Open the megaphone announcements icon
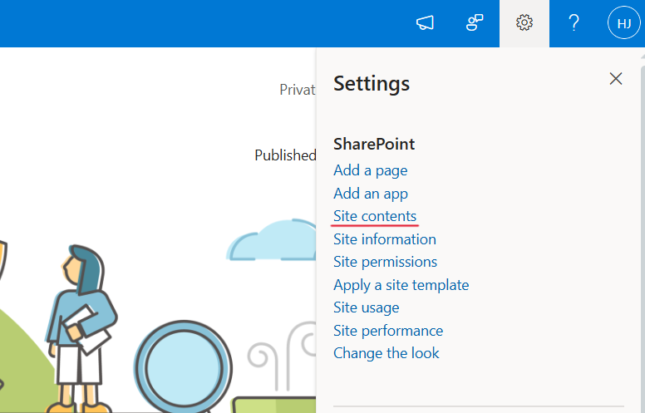645x413 pixels. click(425, 22)
